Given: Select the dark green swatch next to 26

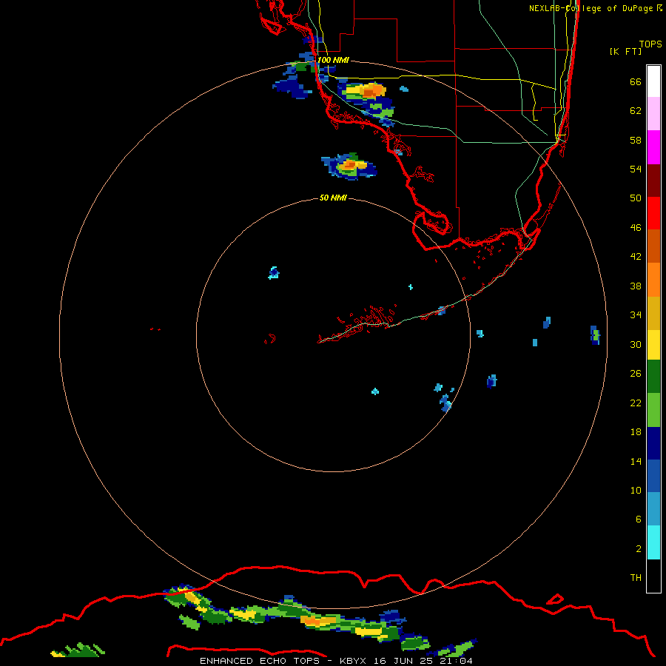Looking at the screenshot, I should 653,377.
